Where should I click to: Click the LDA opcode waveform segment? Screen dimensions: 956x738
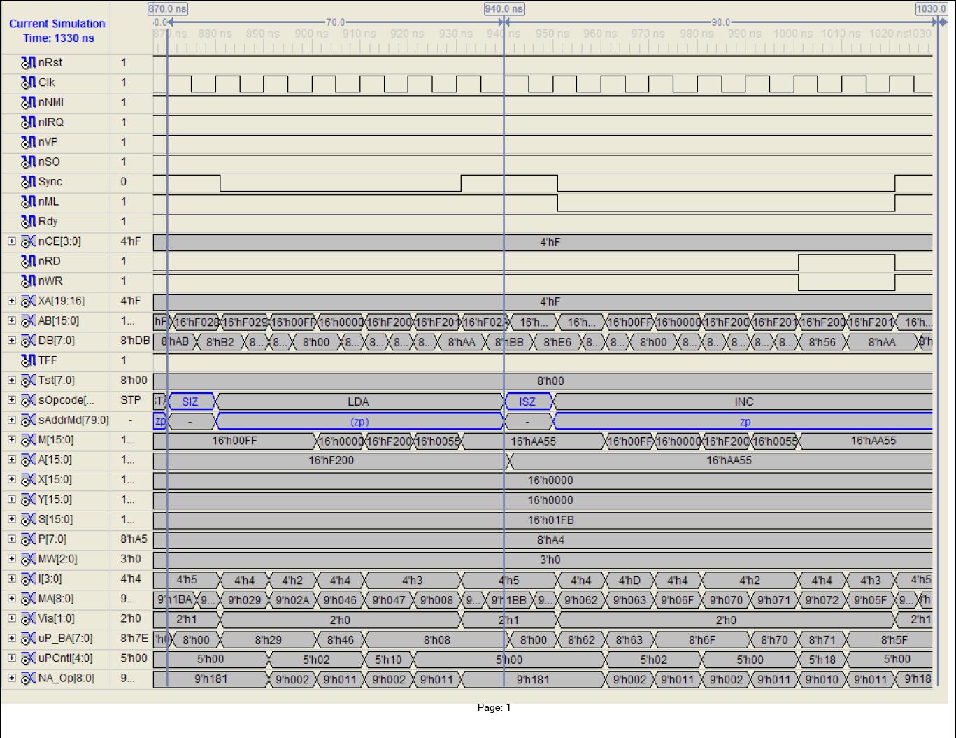click(x=358, y=402)
